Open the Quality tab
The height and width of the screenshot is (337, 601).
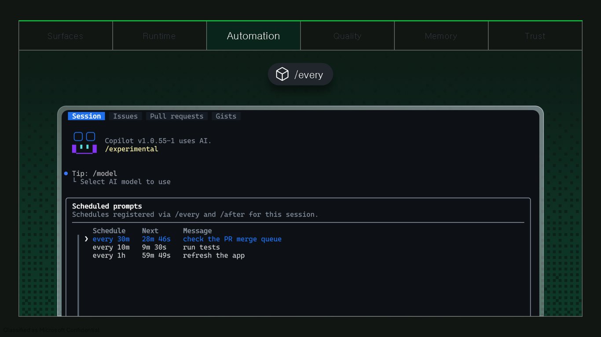click(348, 36)
